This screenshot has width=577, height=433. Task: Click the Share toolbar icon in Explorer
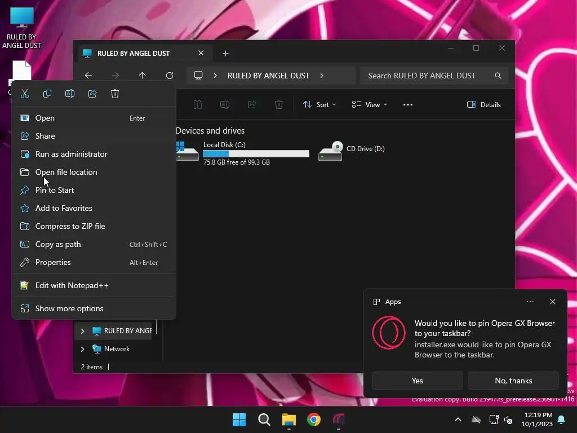tap(252, 104)
